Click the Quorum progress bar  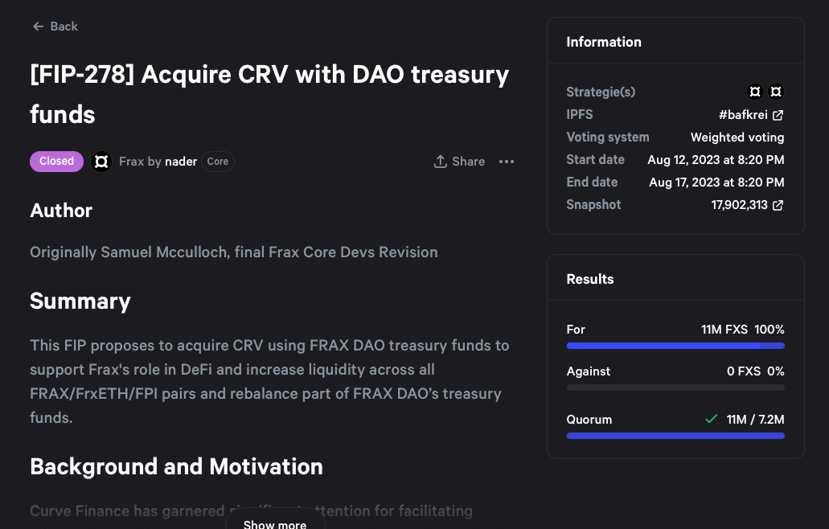675,436
